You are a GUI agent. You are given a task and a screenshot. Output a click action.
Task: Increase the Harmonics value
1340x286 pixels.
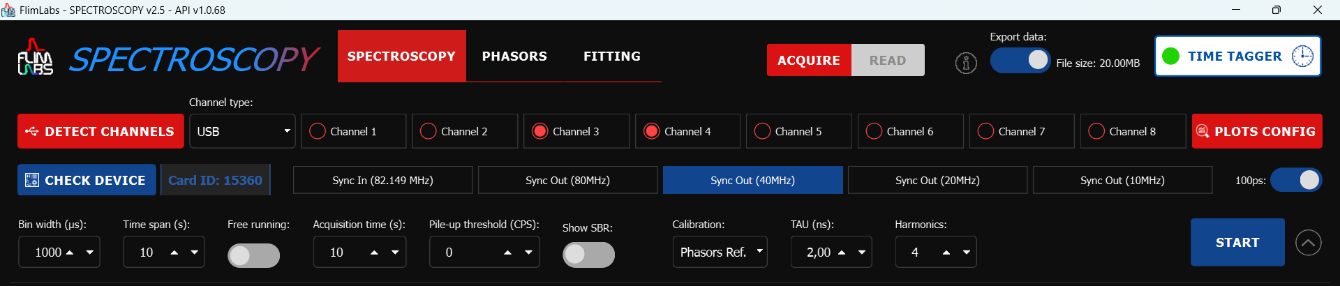coord(946,253)
